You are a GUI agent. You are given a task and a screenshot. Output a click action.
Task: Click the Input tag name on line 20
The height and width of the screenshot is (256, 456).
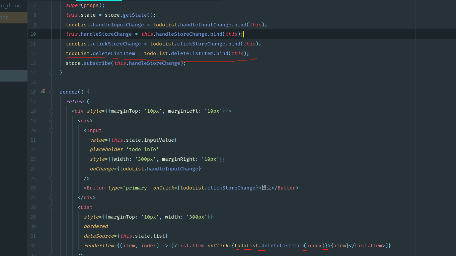click(x=94, y=130)
